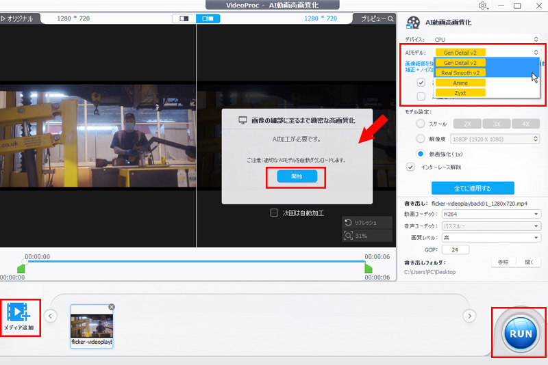Click the 全てに適用する button
The image size is (548, 365).
tap(472, 188)
